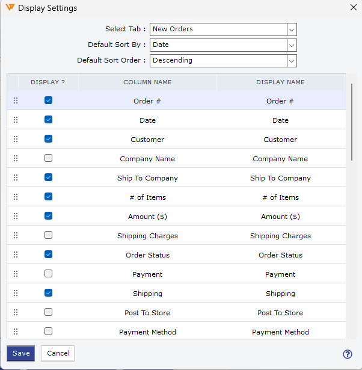Click the drag handle for Payment Method row
This screenshot has height=370, width=362.
[16, 332]
